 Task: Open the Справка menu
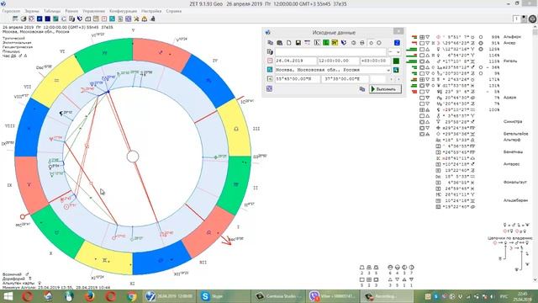(x=174, y=11)
